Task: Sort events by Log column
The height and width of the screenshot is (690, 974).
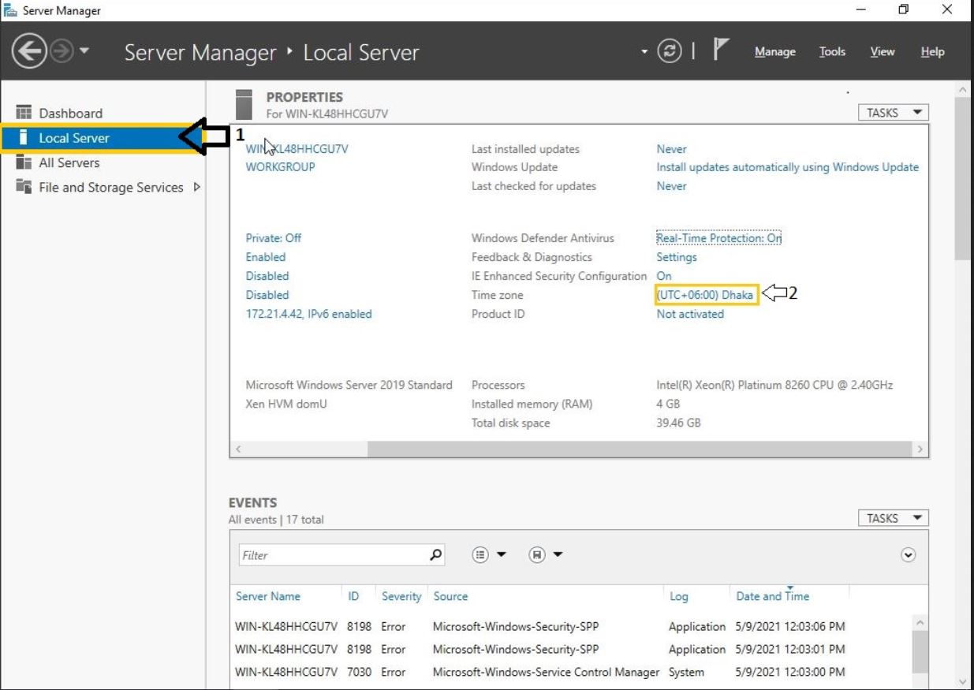Action: pos(678,597)
